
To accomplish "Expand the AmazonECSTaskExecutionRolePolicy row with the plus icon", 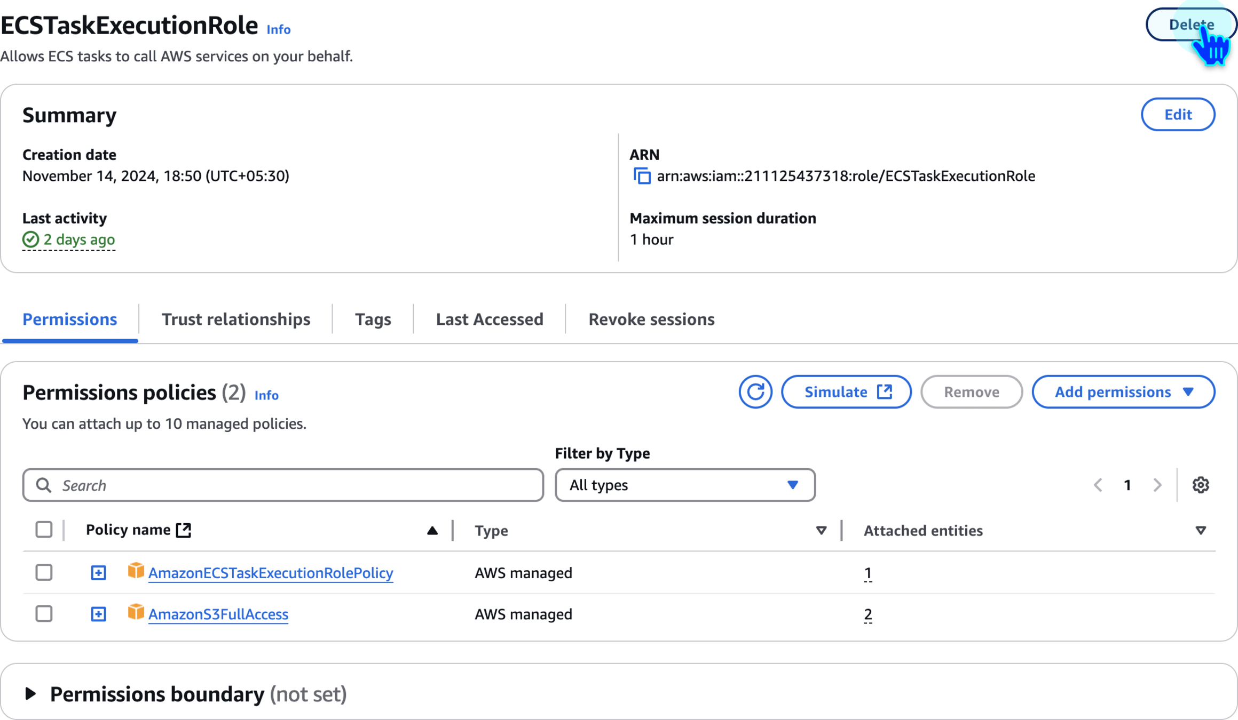I will point(98,573).
